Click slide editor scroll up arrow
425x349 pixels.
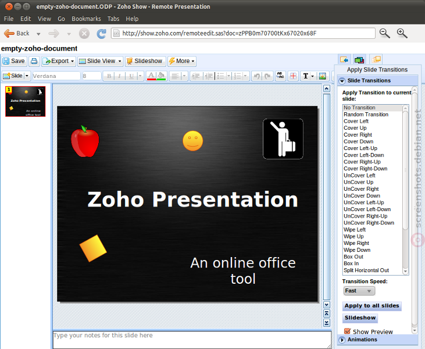click(327, 88)
